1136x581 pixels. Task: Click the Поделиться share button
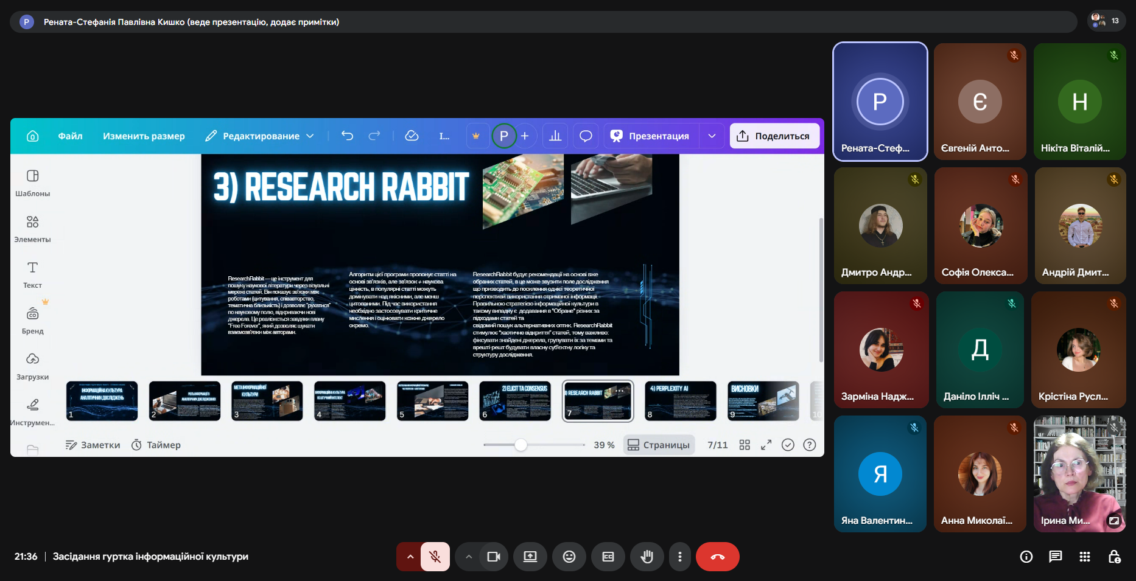774,136
